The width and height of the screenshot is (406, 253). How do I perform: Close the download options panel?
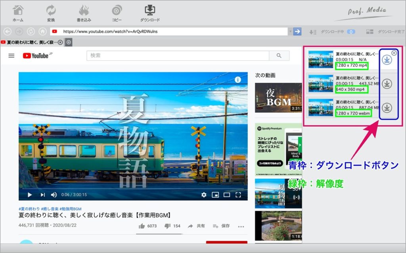tap(394, 53)
